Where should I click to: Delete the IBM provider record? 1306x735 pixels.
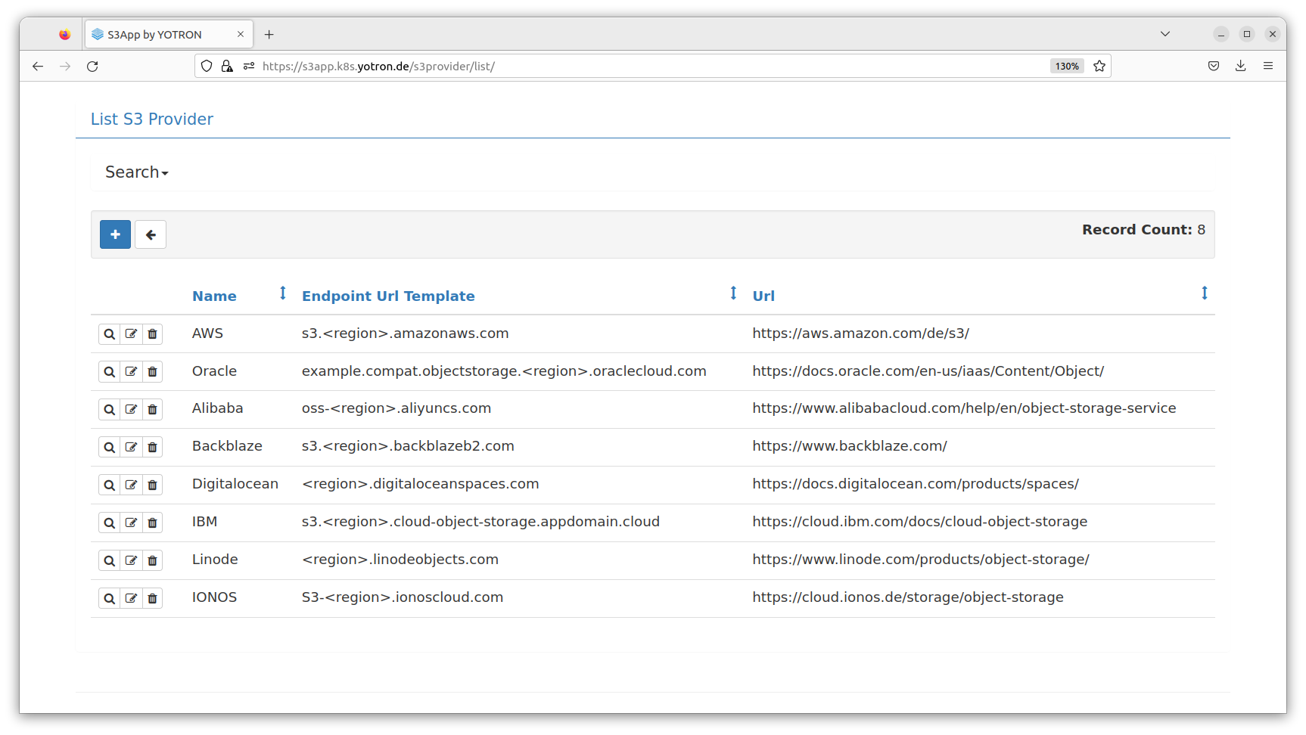152,523
